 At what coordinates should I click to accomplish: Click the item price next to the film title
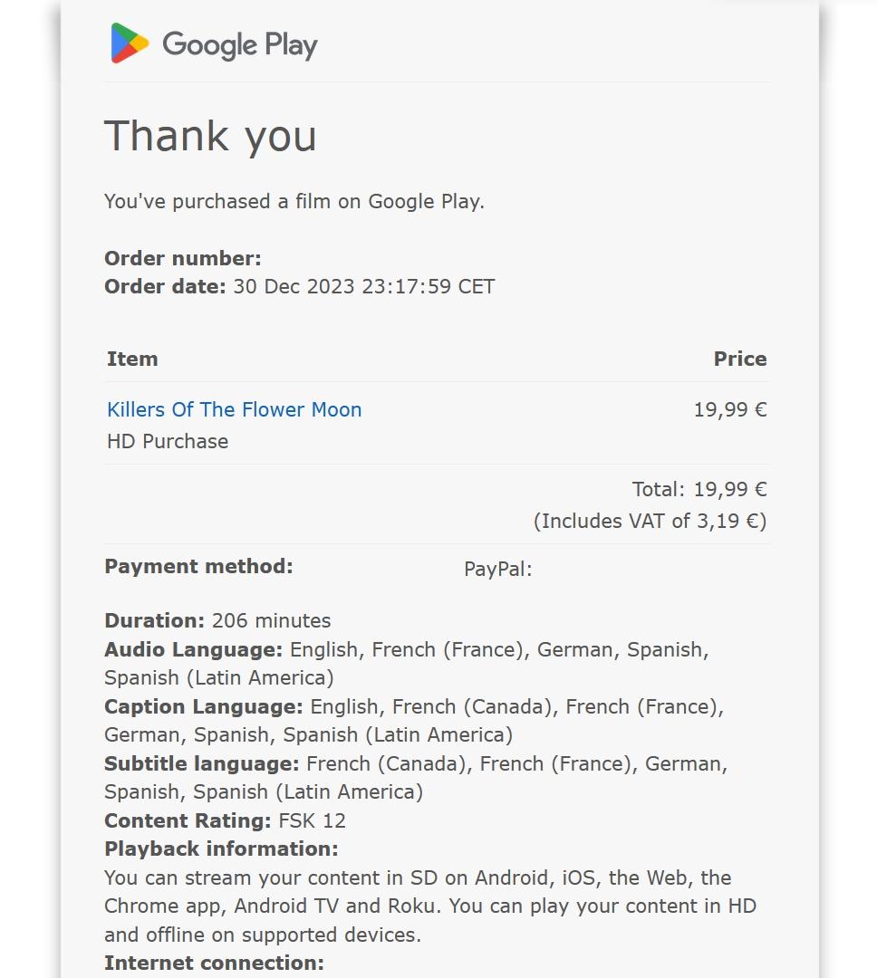(729, 409)
